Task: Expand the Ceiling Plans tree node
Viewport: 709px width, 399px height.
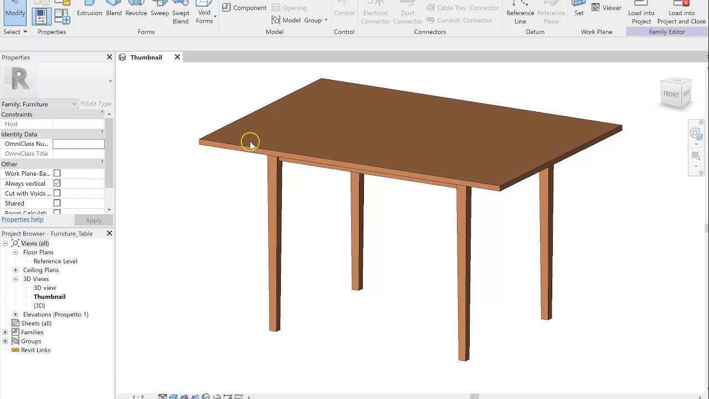Action: pos(16,270)
